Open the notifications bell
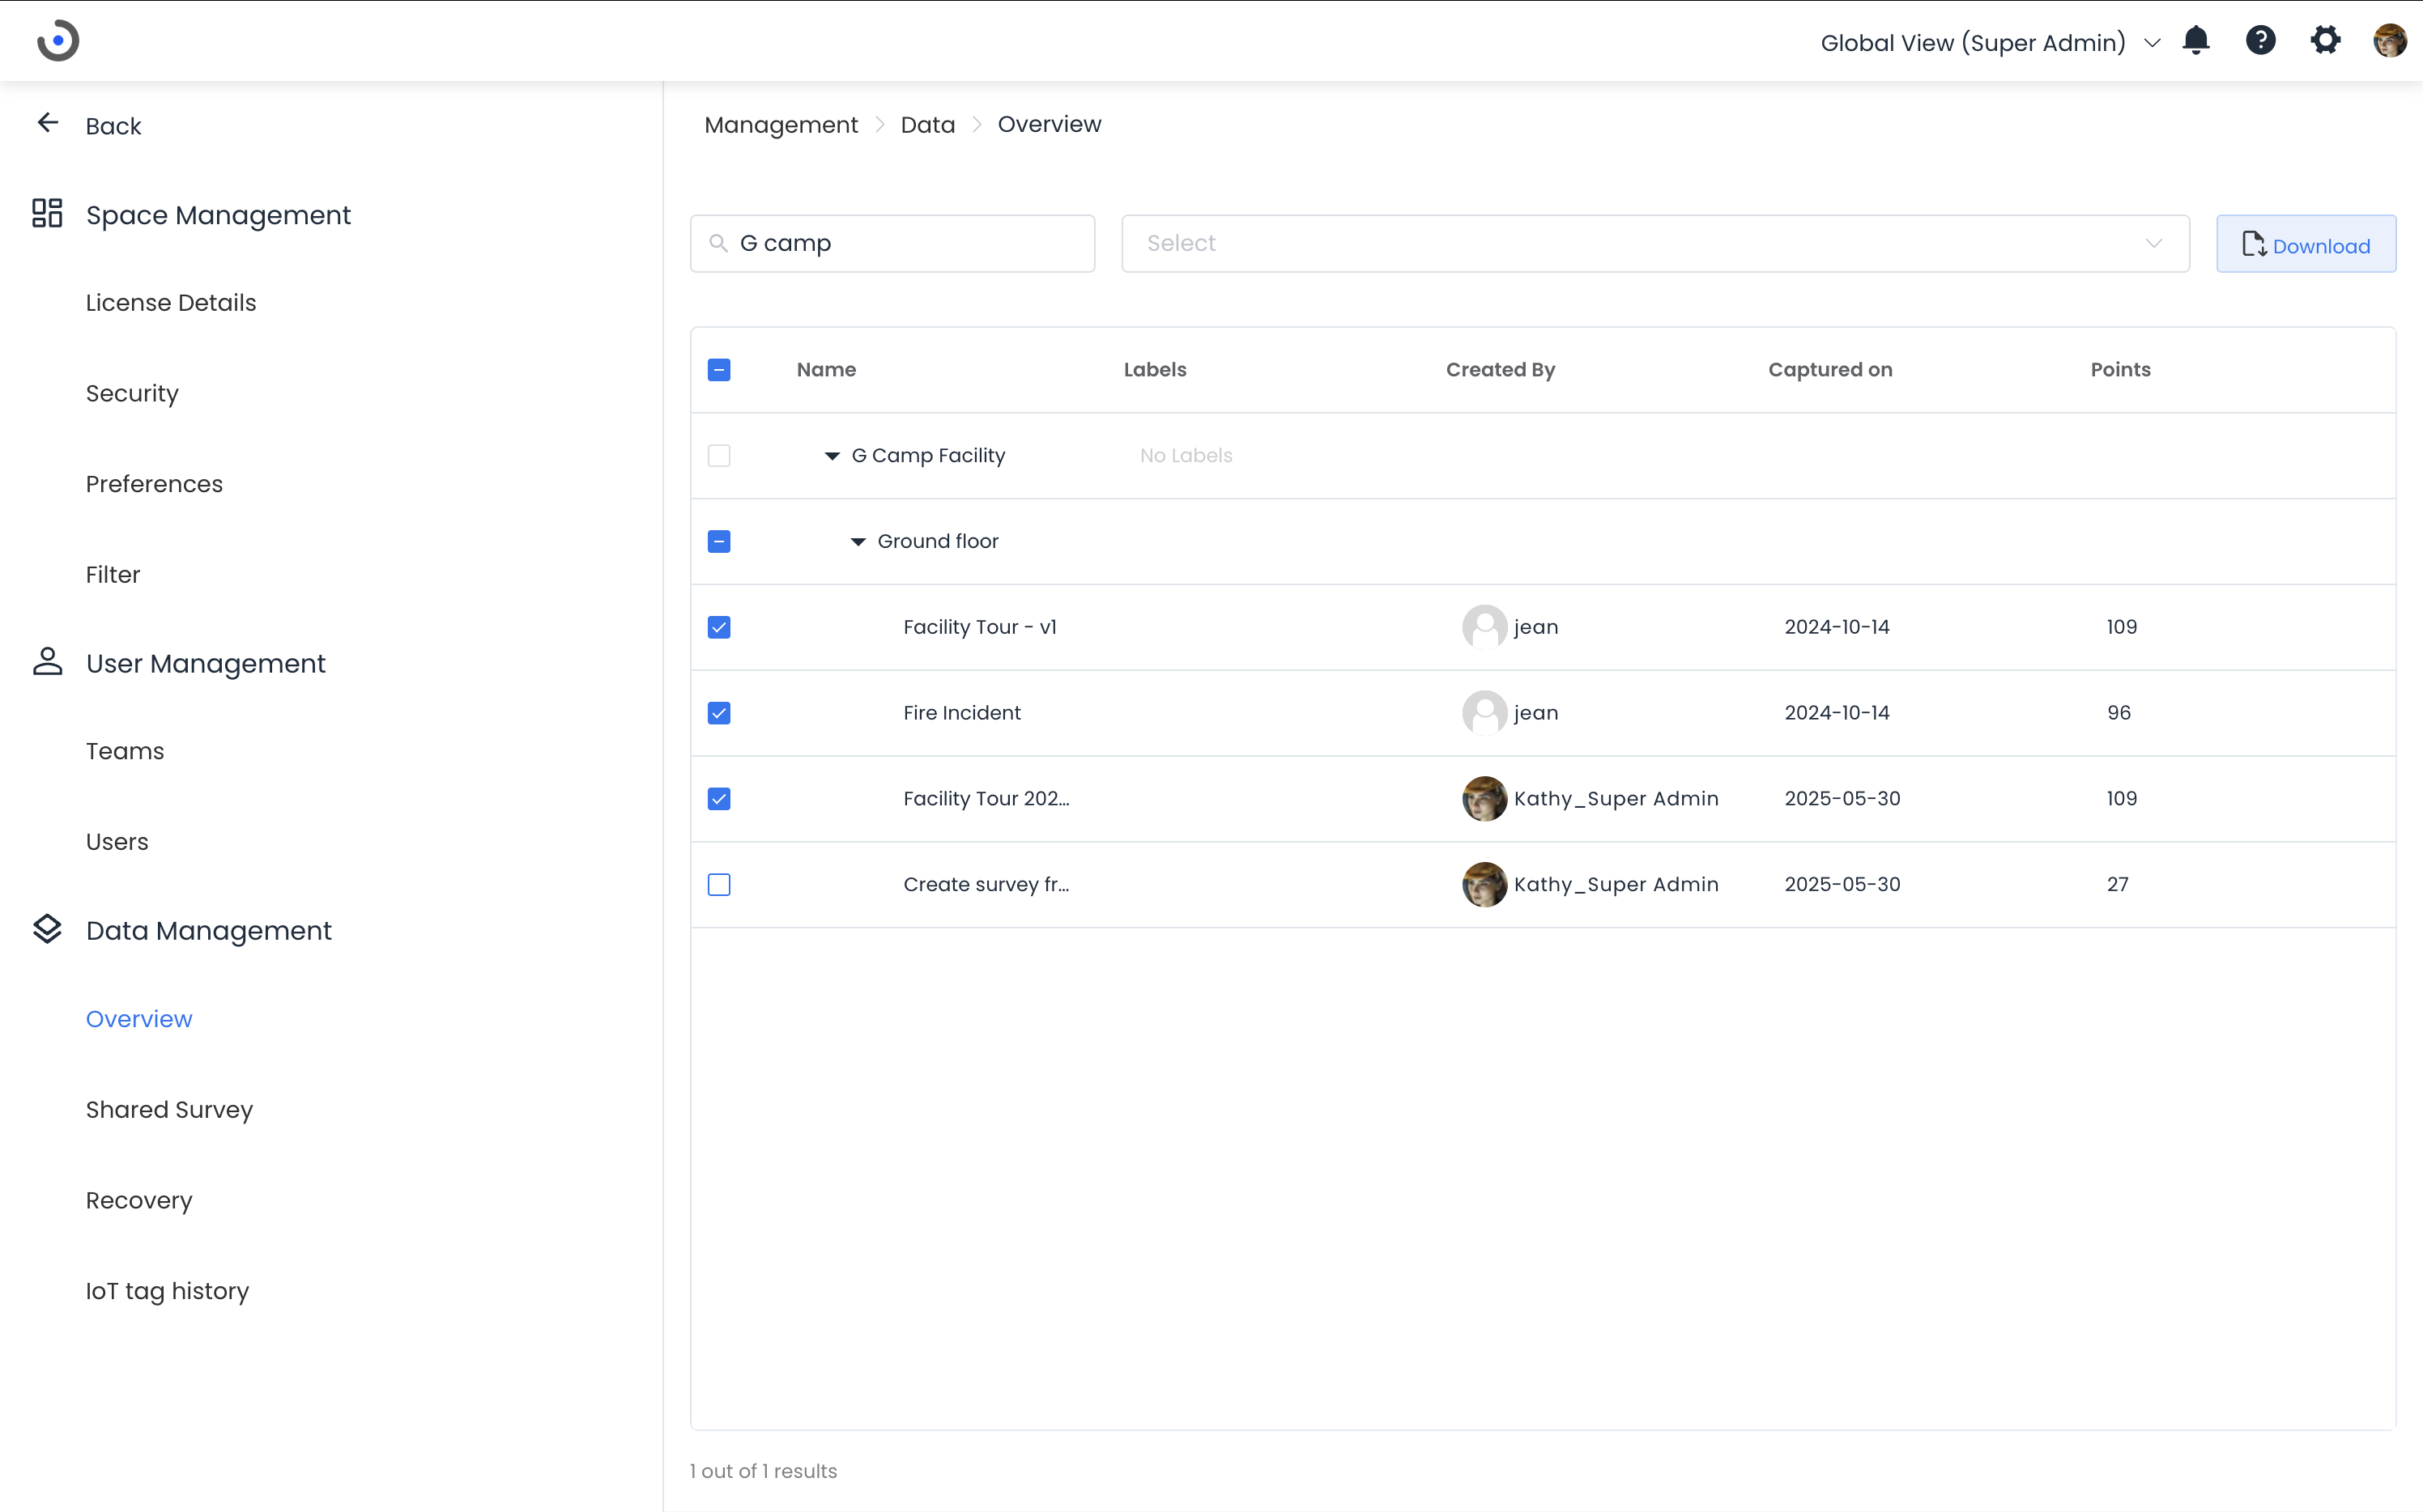Image resolution: width=2423 pixels, height=1512 pixels. [x=2196, y=41]
